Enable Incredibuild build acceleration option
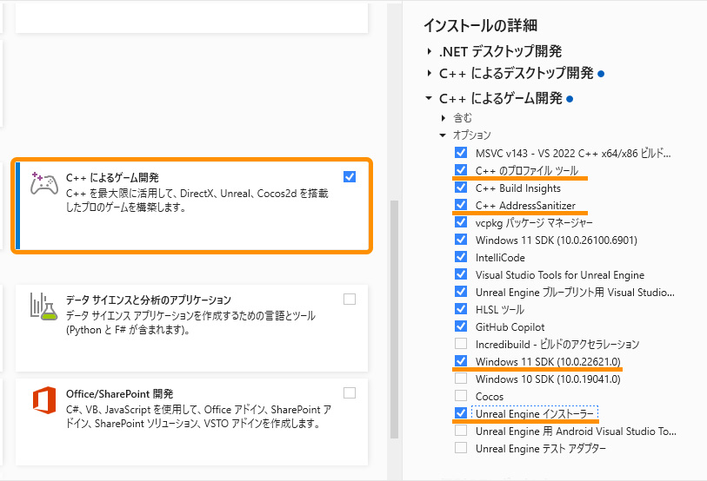The image size is (707, 481). [x=461, y=344]
